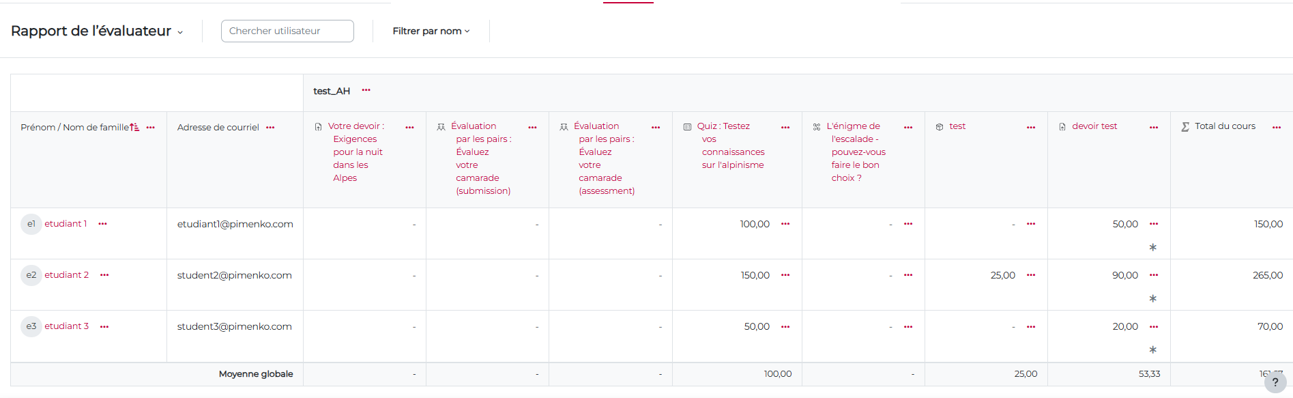Image resolution: width=1293 pixels, height=398 pixels.
Task: Open the column menu for Quiz Testez vos connaissances
Action: click(785, 128)
